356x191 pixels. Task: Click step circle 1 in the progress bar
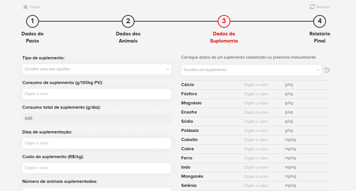click(32, 21)
